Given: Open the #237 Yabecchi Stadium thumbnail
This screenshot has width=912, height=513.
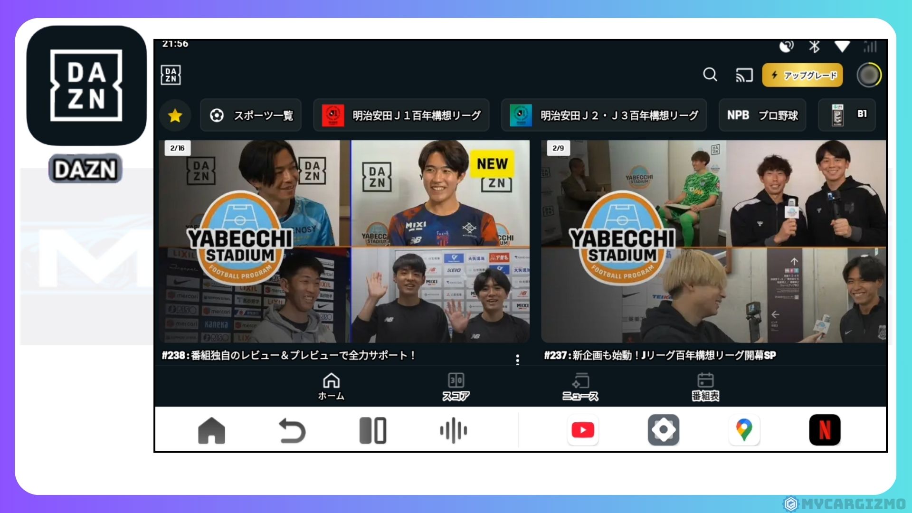Looking at the screenshot, I should 713,241.
